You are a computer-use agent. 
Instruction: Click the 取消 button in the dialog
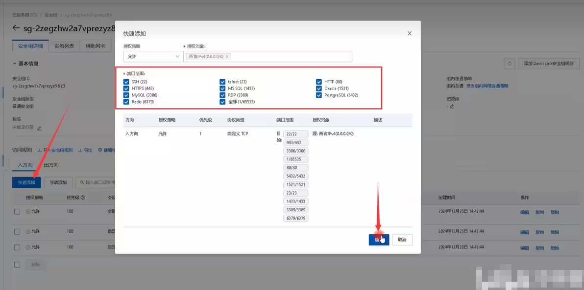[402, 240]
